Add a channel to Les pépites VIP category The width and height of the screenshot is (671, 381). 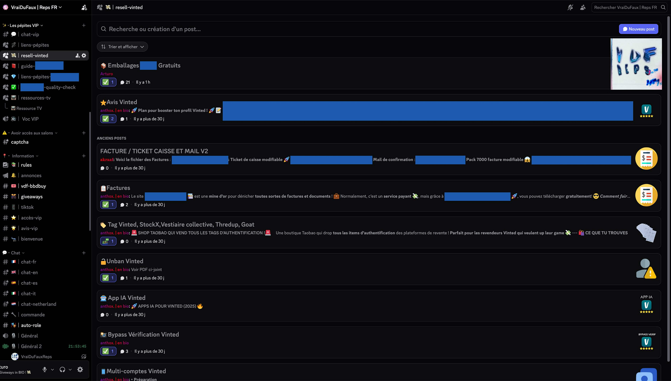[x=84, y=25]
